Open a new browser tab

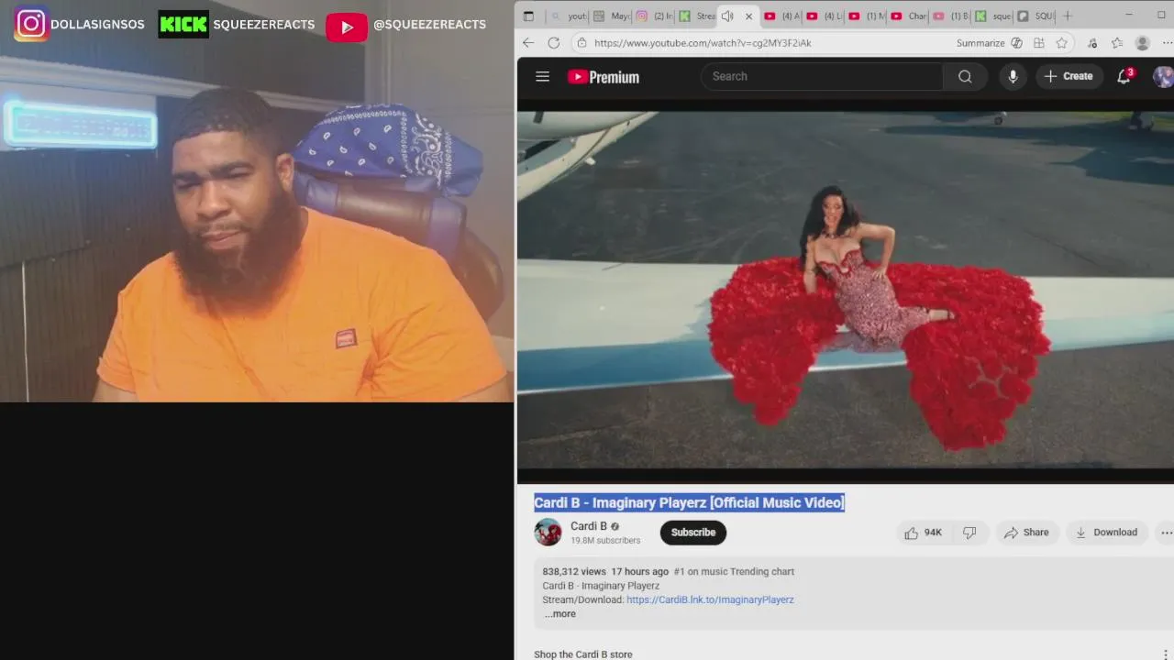click(x=1067, y=16)
